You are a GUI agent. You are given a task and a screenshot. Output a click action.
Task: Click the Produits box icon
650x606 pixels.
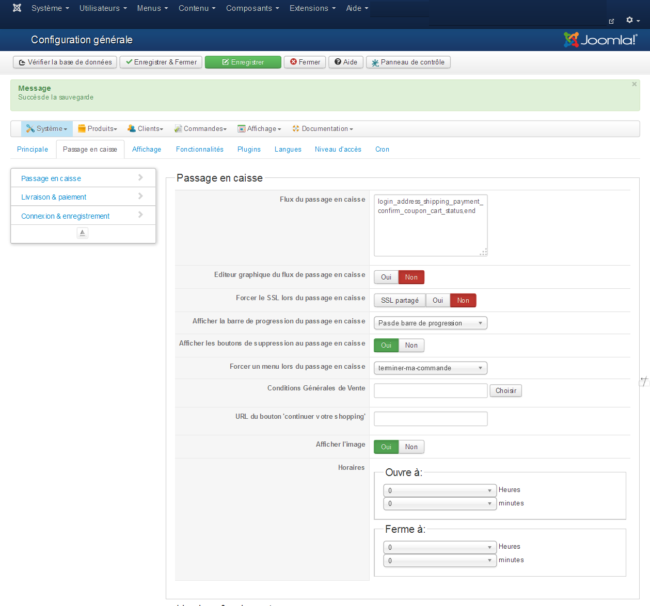click(82, 128)
